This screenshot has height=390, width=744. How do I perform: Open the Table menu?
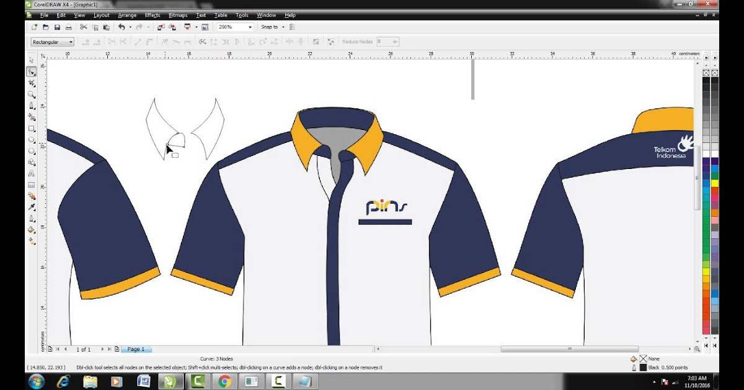pos(221,15)
